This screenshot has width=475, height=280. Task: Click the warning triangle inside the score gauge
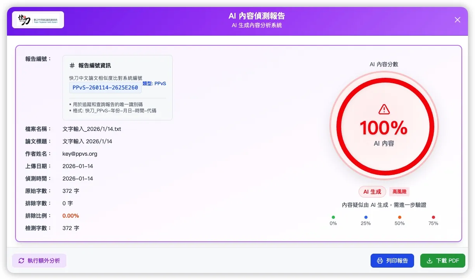click(x=383, y=109)
